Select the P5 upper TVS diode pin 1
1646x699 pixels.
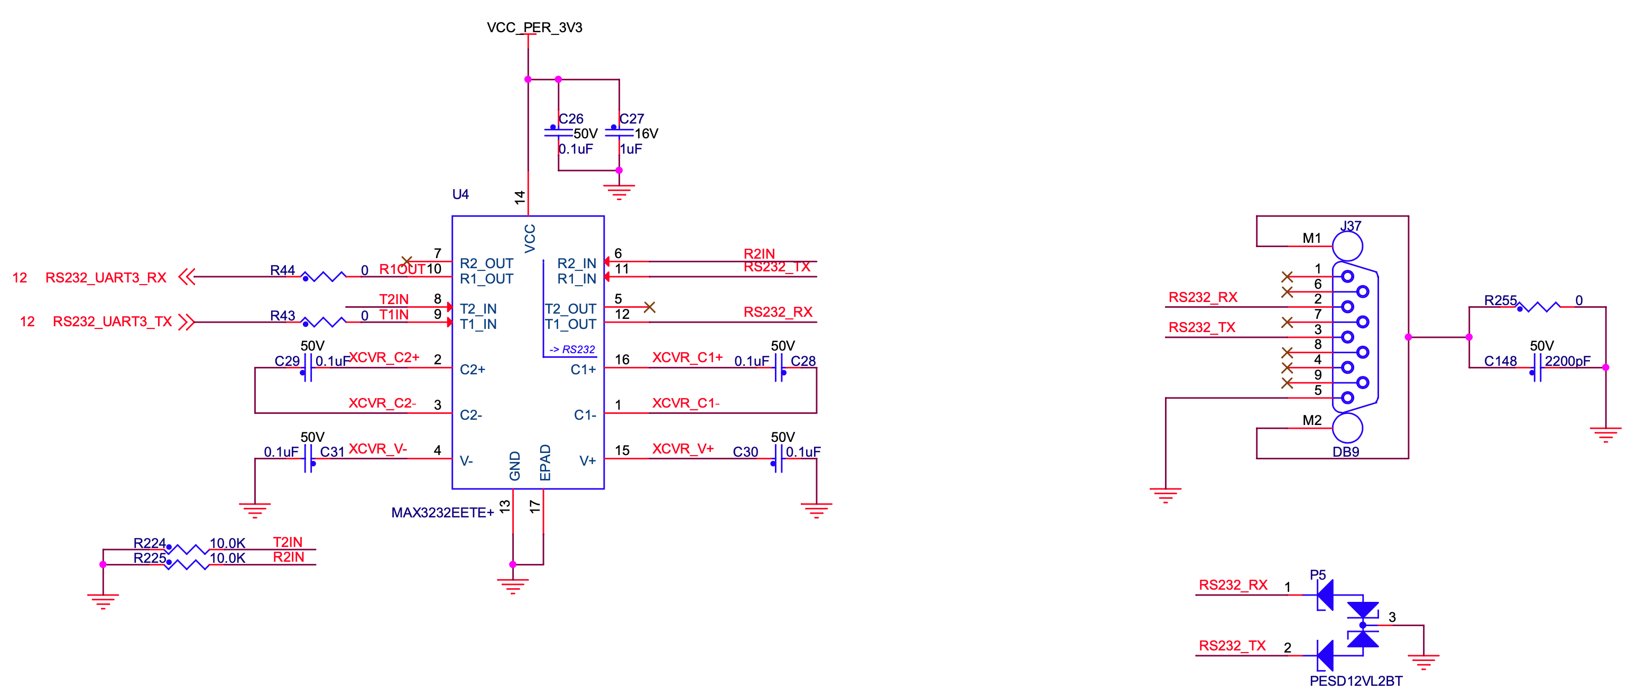(x=1325, y=595)
